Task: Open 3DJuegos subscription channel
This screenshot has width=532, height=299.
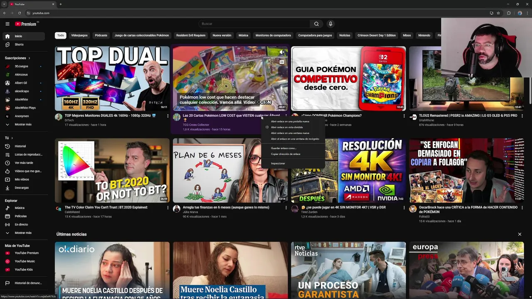Action: (x=22, y=66)
